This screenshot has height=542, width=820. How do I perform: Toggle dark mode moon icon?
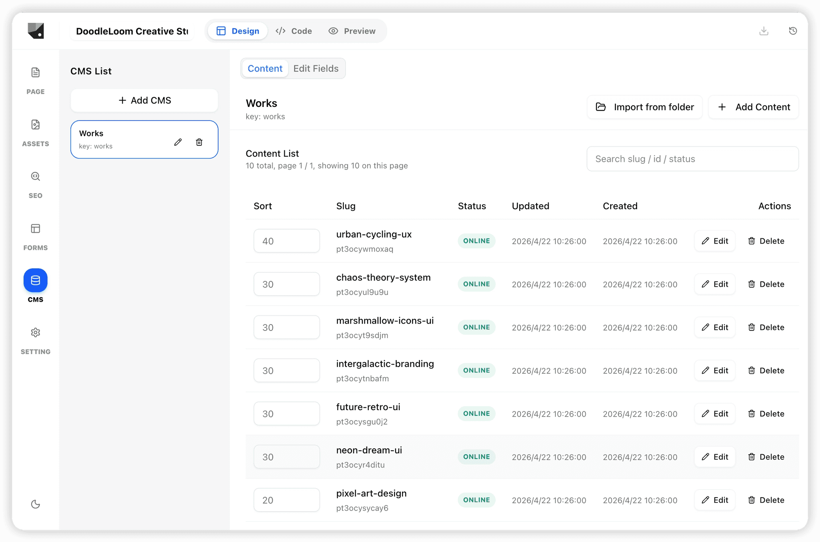click(x=35, y=504)
